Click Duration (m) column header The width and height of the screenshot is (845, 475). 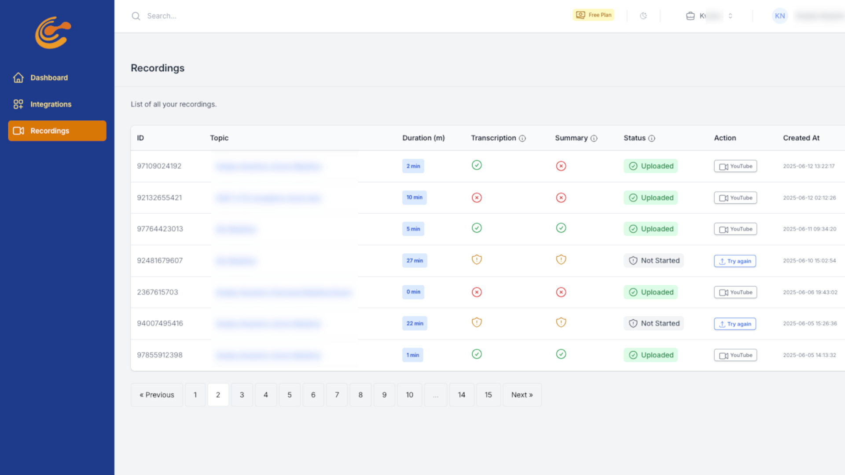point(423,138)
